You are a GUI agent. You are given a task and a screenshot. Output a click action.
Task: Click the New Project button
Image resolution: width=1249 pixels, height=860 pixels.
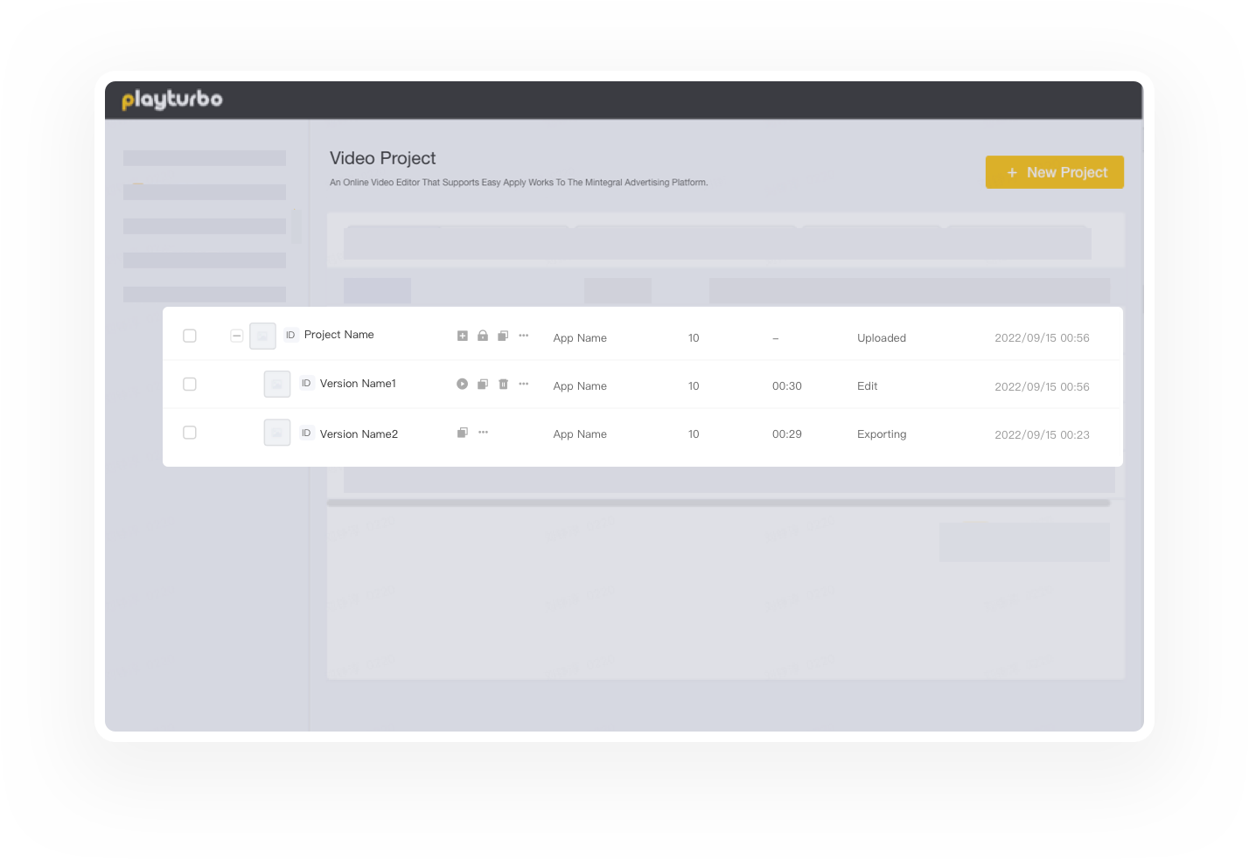coord(1055,172)
